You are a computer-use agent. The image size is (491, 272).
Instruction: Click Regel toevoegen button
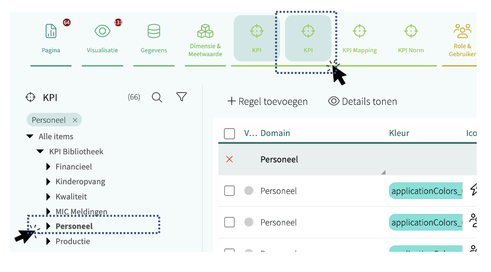267,102
